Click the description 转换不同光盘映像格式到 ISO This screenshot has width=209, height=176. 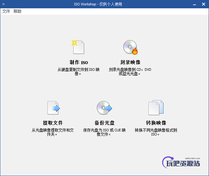coord(156,132)
